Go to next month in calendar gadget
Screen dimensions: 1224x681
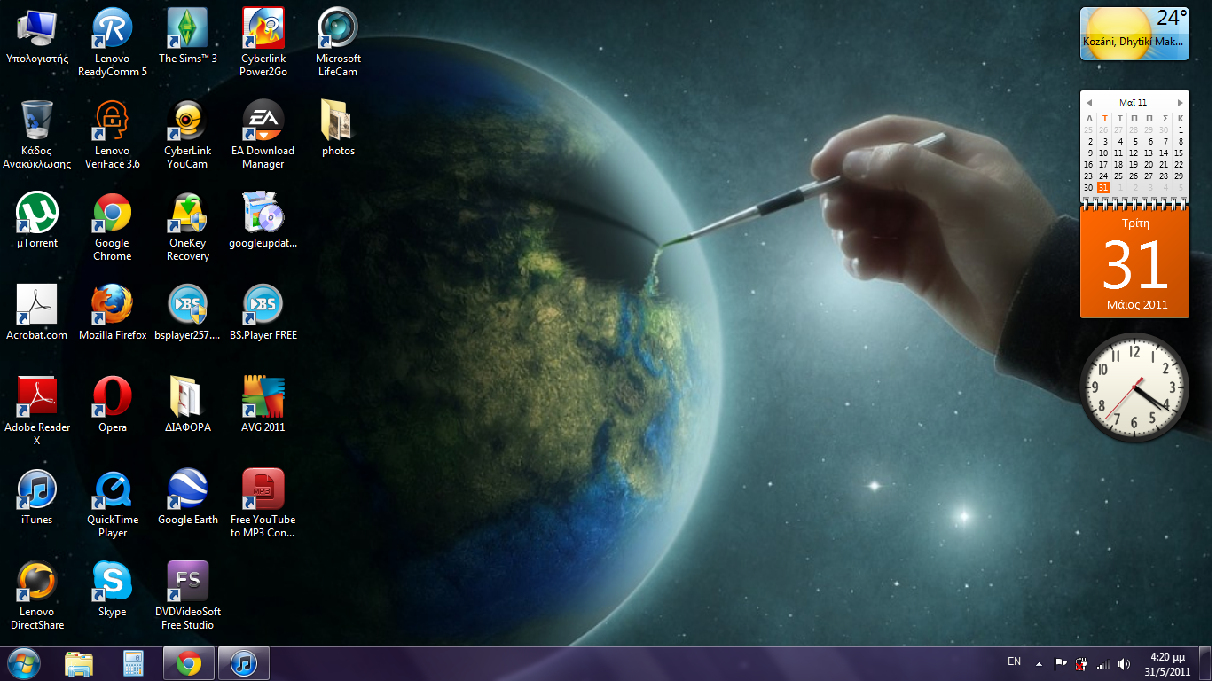pos(1180,103)
